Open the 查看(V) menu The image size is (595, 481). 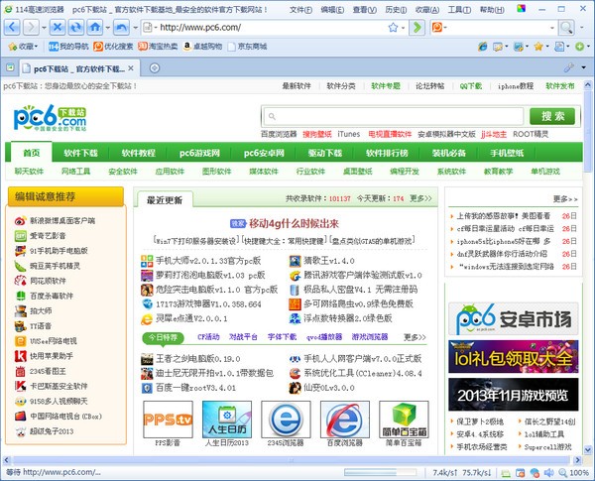coord(364,10)
